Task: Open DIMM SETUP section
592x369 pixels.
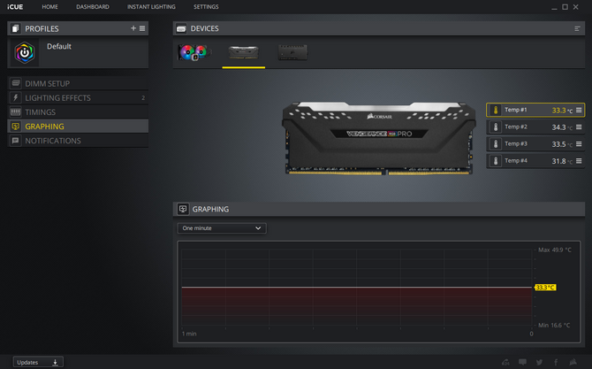Action: click(x=78, y=83)
